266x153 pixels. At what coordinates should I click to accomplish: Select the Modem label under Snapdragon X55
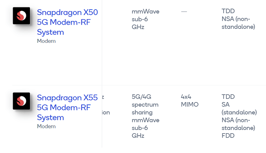pos(46,126)
